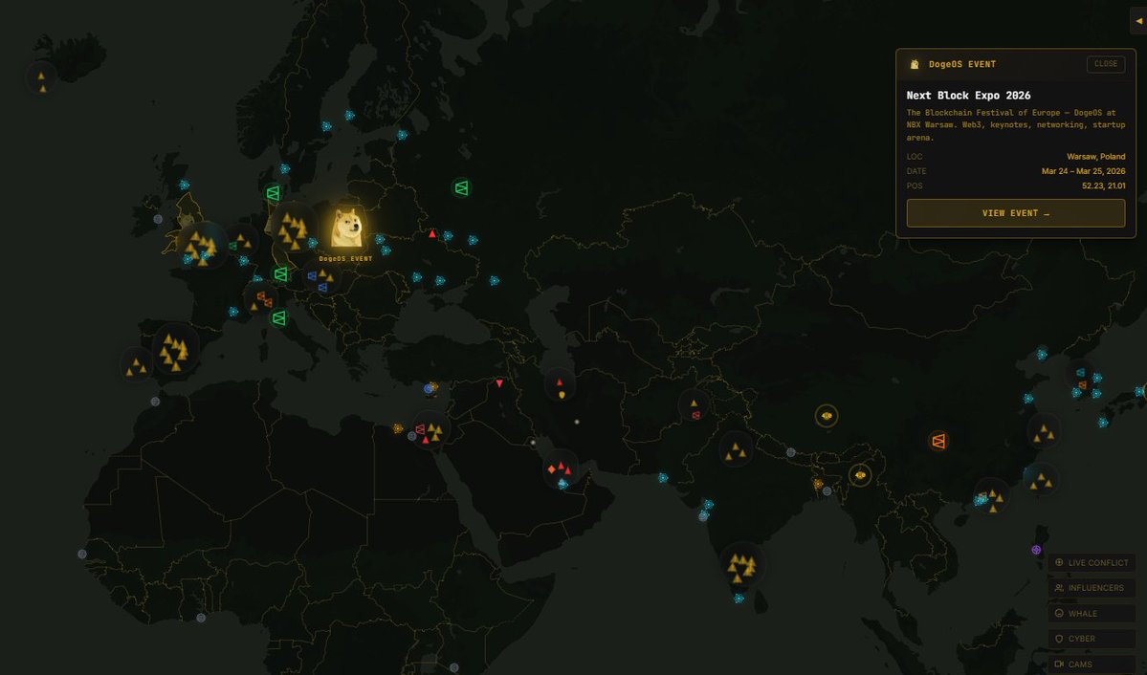Click the Doge dog marker over Warsaw
Screen dimensions: 1147x675
pyautogui.click(x=346, y=228)
